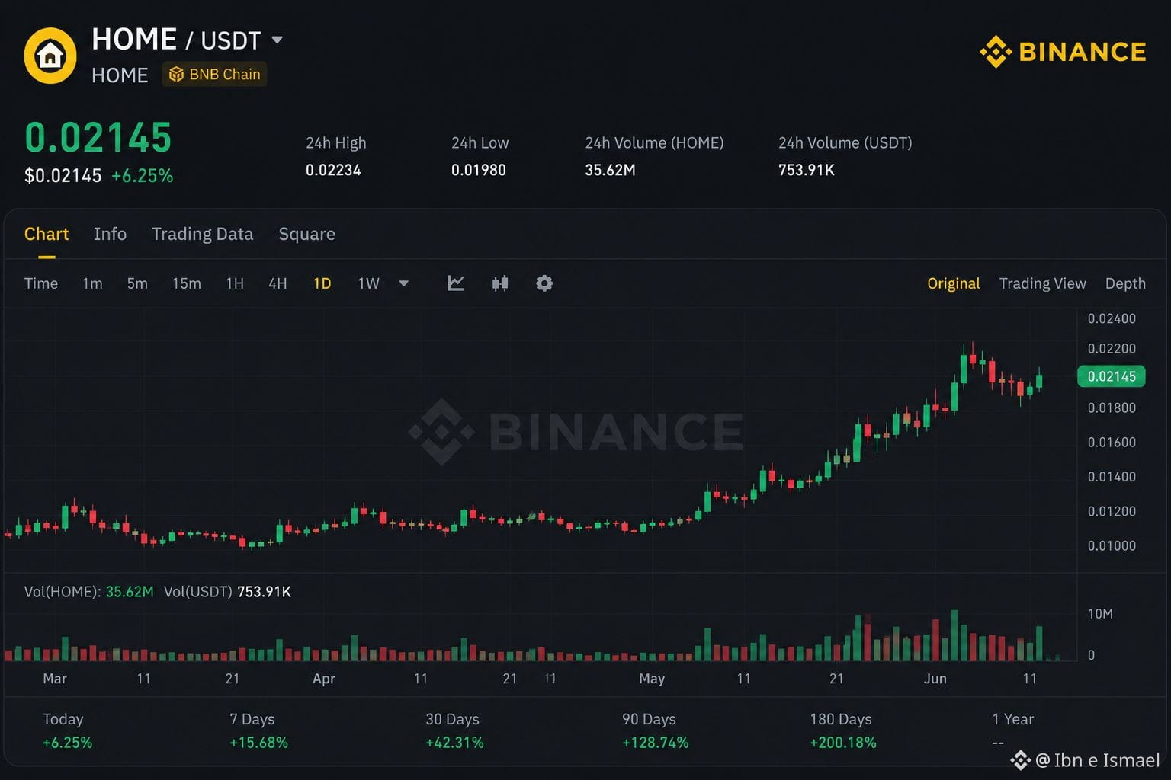
Task: Click the BNB Chain badge
Action: 214,74
